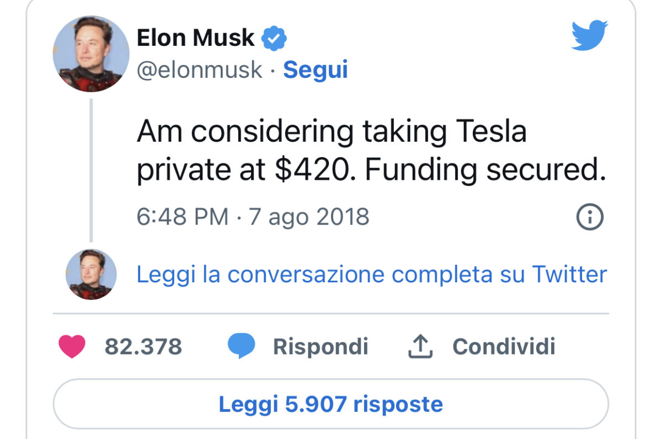
Task: Click the Twitter bird logo
Action: click(x=589, y=36)
